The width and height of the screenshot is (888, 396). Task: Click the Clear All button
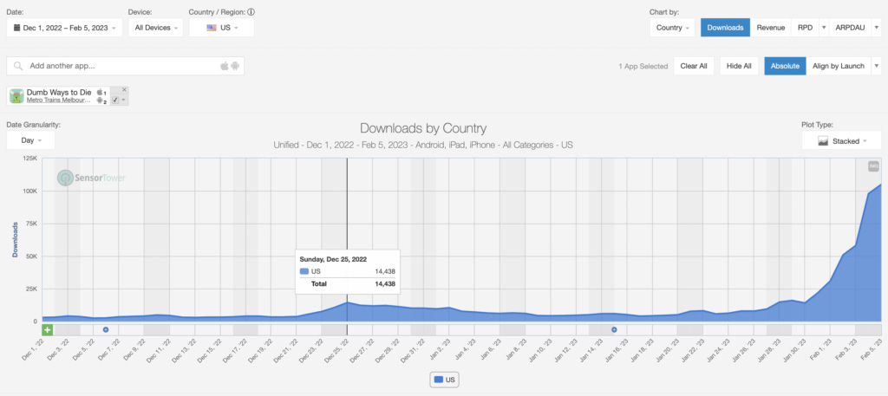click(694, 66)
